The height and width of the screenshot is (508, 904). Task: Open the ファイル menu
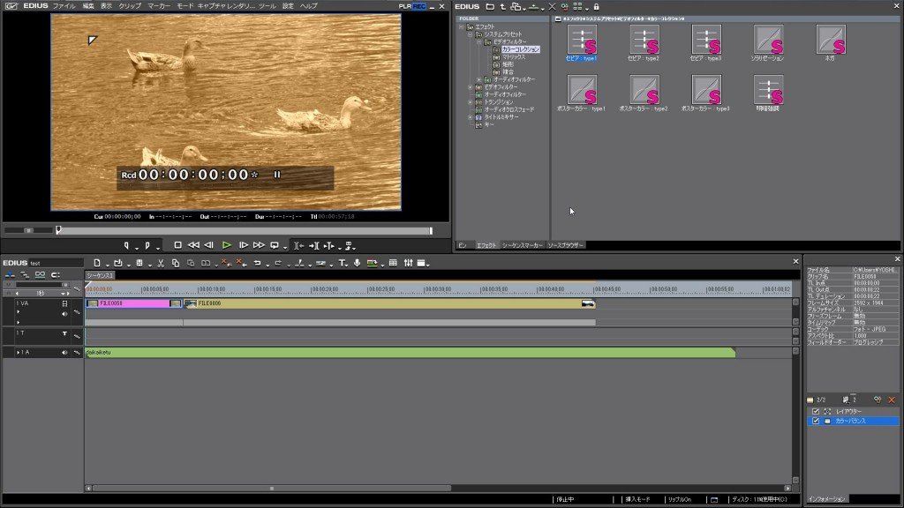pos(64,6)
